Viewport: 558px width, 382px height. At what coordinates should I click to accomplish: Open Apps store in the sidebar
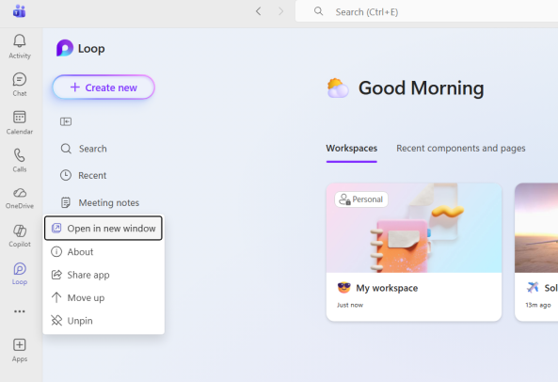[x=20, y=350]
